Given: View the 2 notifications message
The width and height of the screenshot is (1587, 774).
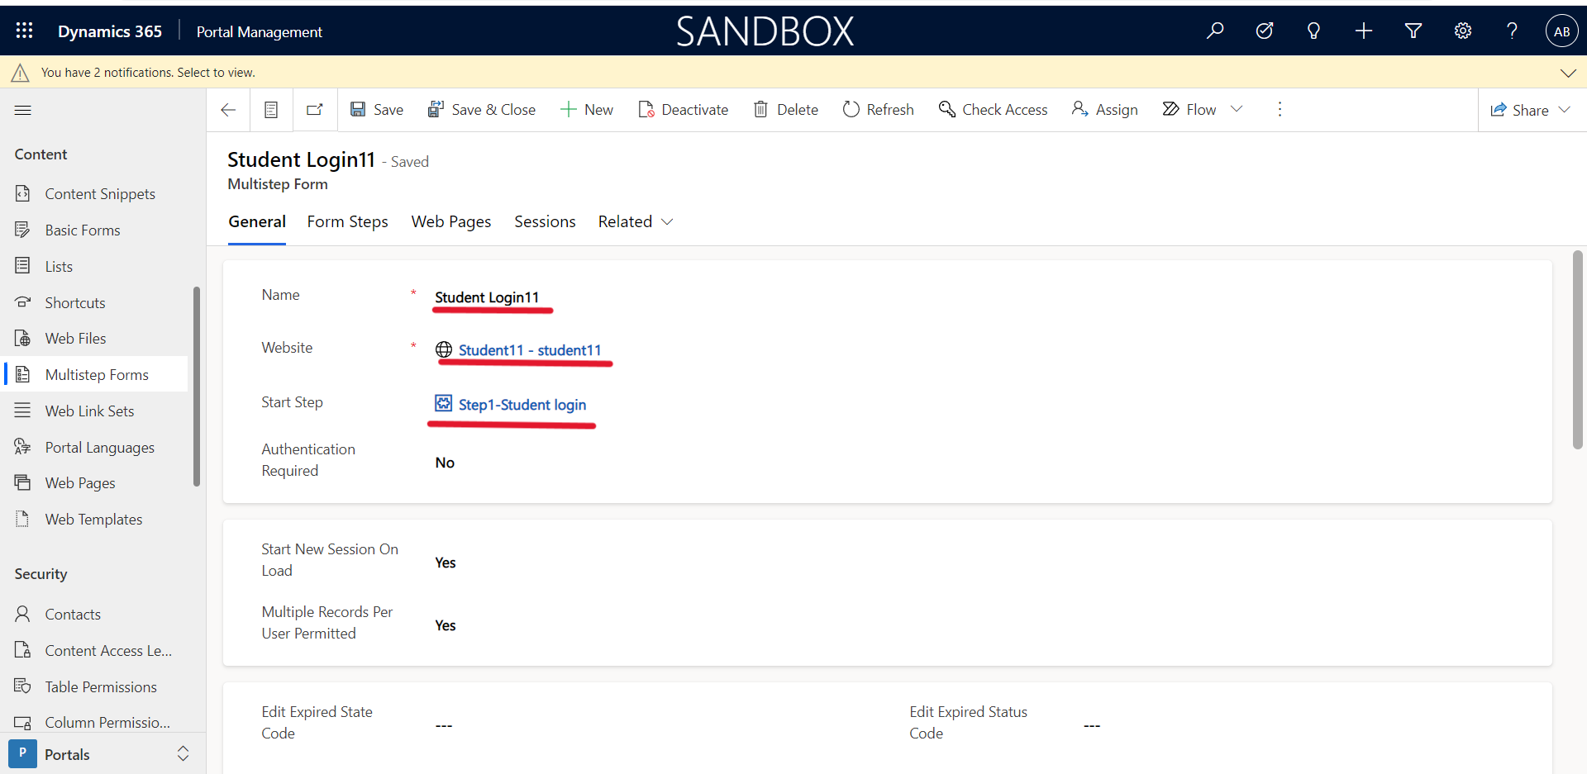Looking at the screenshot, I should [148, 73].
